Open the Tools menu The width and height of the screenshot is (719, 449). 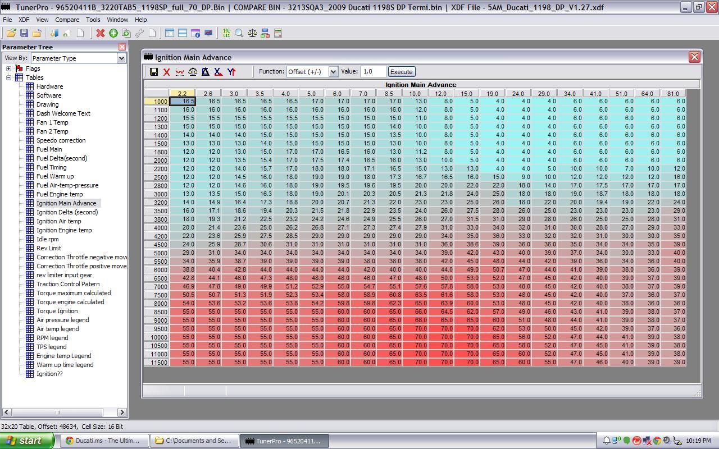click(93, 20)
